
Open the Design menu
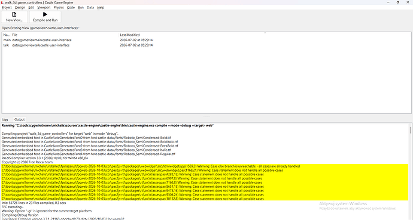coord(20,8)
